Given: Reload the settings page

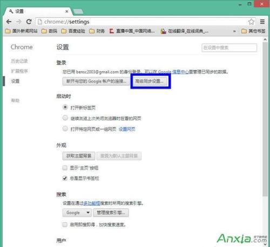Looking at the screenshot, I should coord(29,22).
